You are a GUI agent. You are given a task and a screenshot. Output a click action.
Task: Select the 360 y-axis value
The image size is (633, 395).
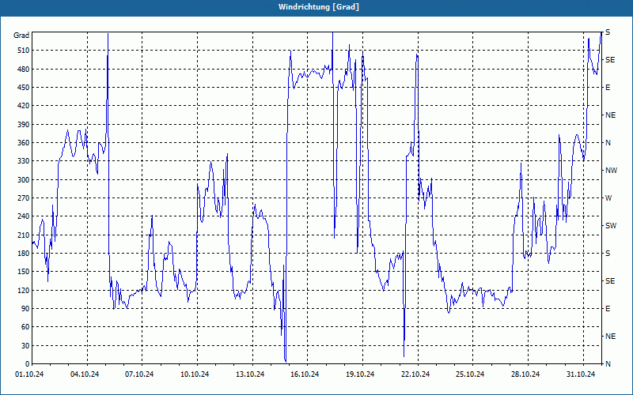[x=24, y=143]
